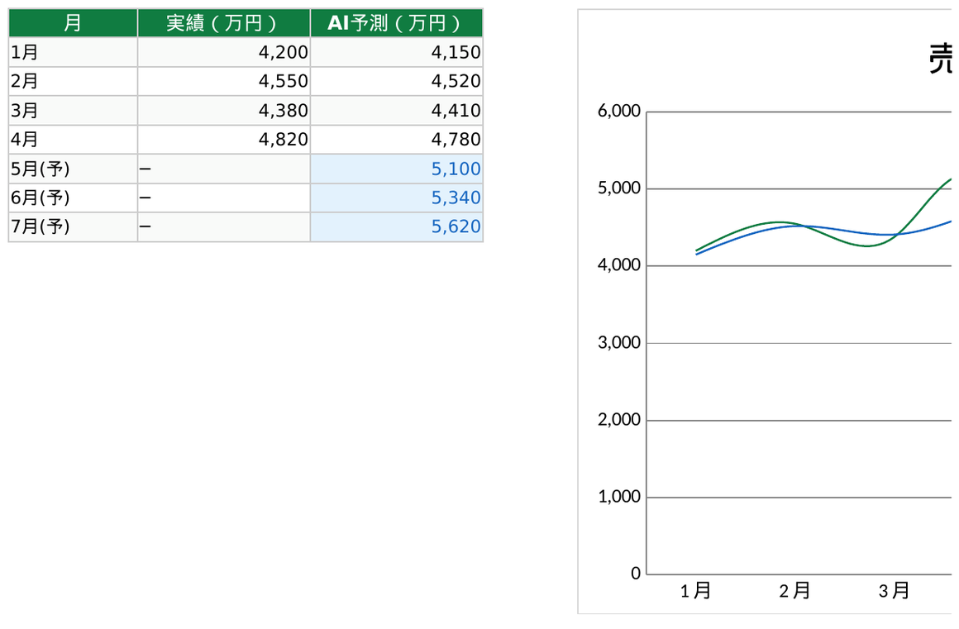Click the 2月 label on chart x-axis
The image size is (959, 629).
(794, 591)
